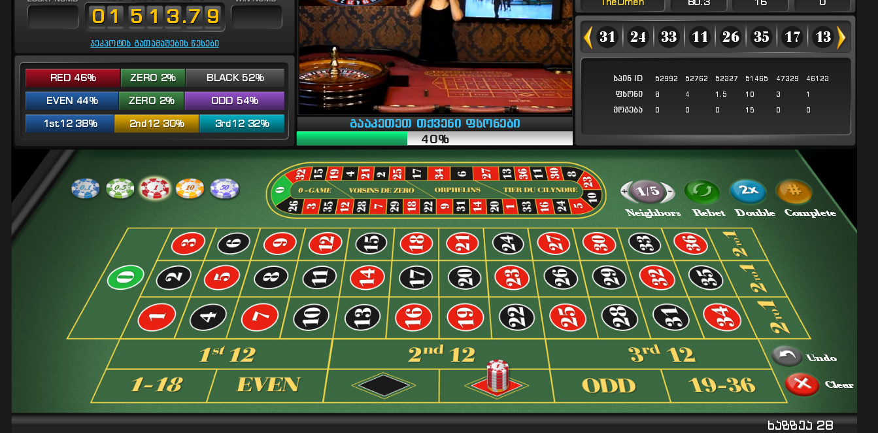
Task: Clear all bets with red X
Action: (802, 384)
